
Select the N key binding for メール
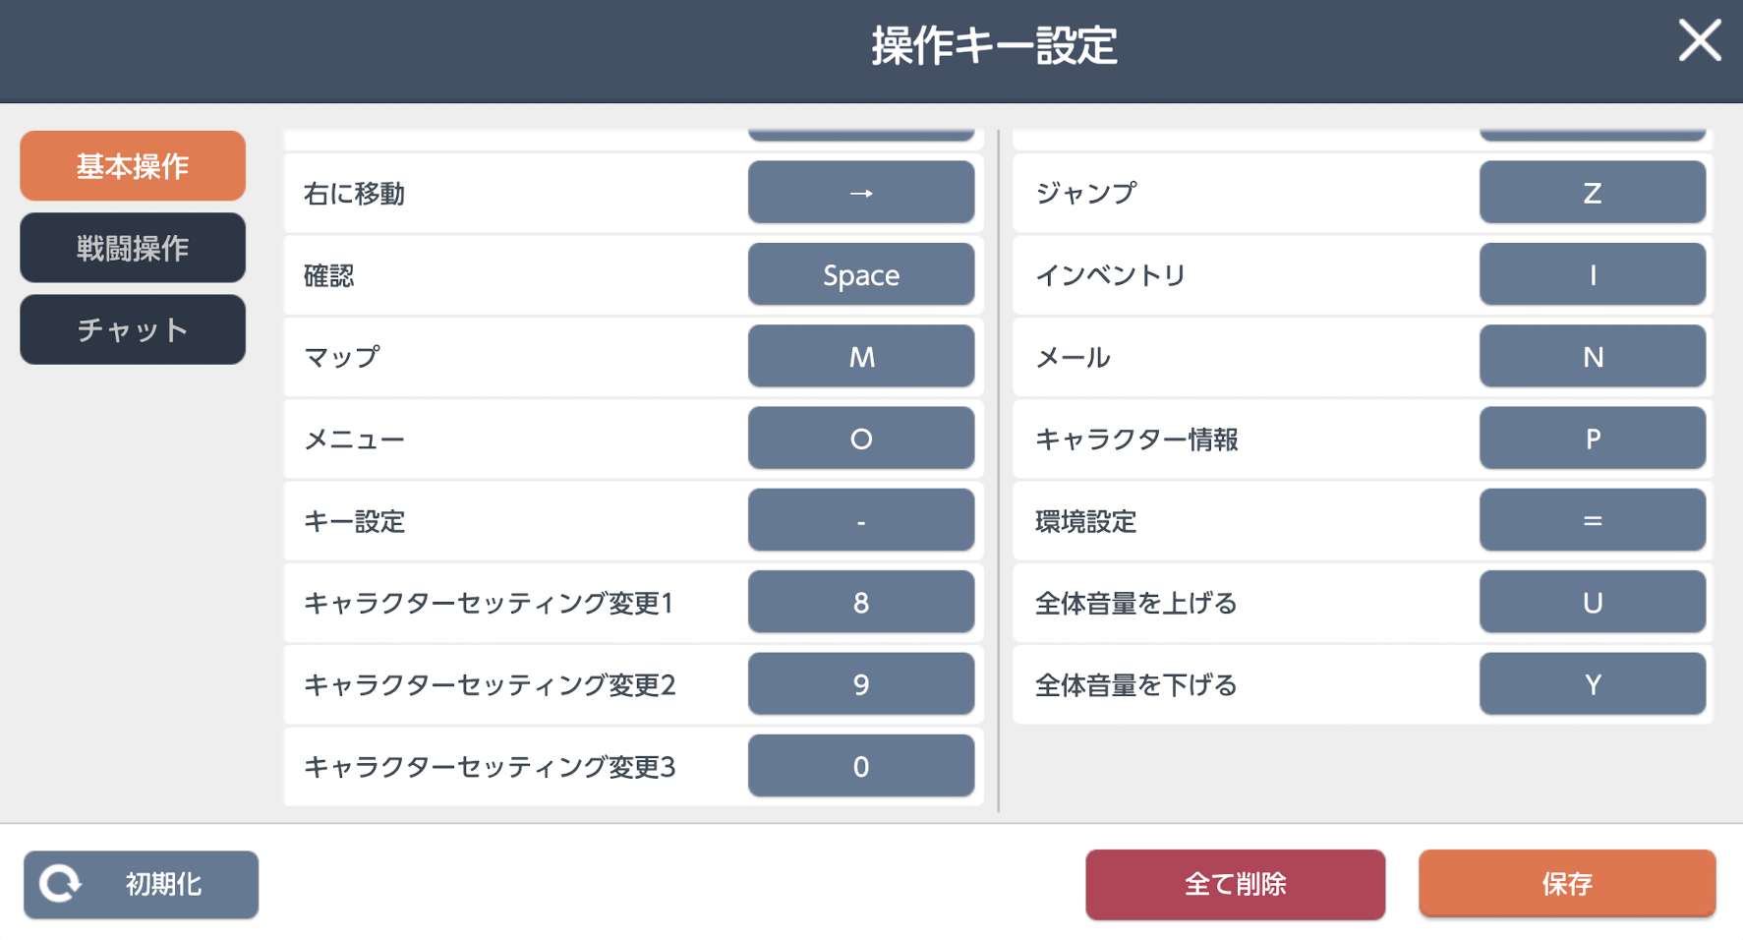point(1593,356)
